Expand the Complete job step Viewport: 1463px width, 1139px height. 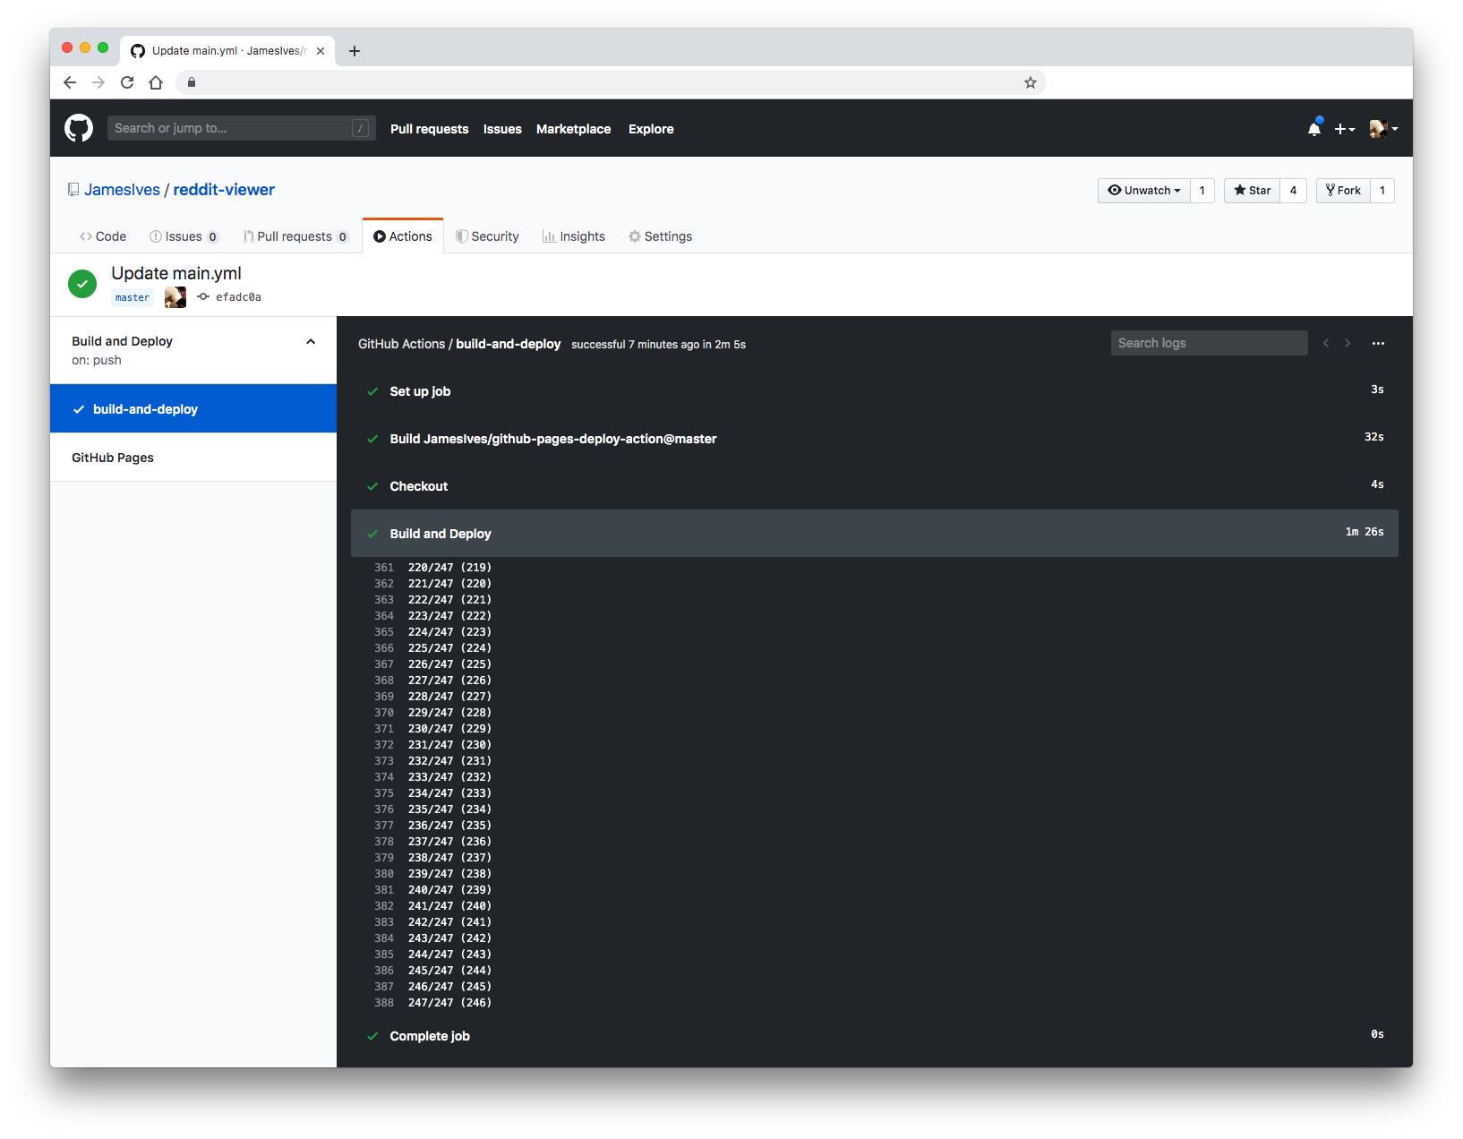tap(875, 1036)
